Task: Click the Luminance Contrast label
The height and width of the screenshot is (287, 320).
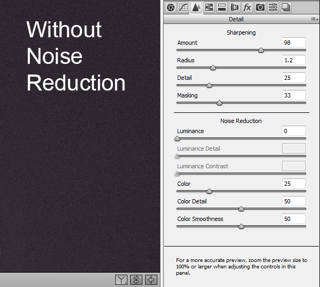Action: pos(203,166)
